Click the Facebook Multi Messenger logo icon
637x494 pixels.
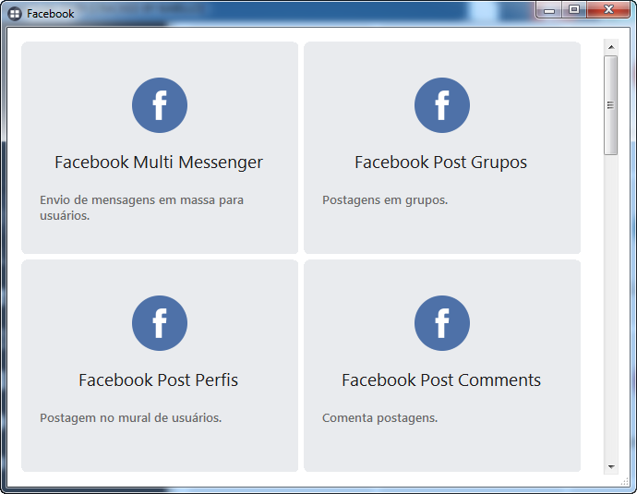(160, 105)
